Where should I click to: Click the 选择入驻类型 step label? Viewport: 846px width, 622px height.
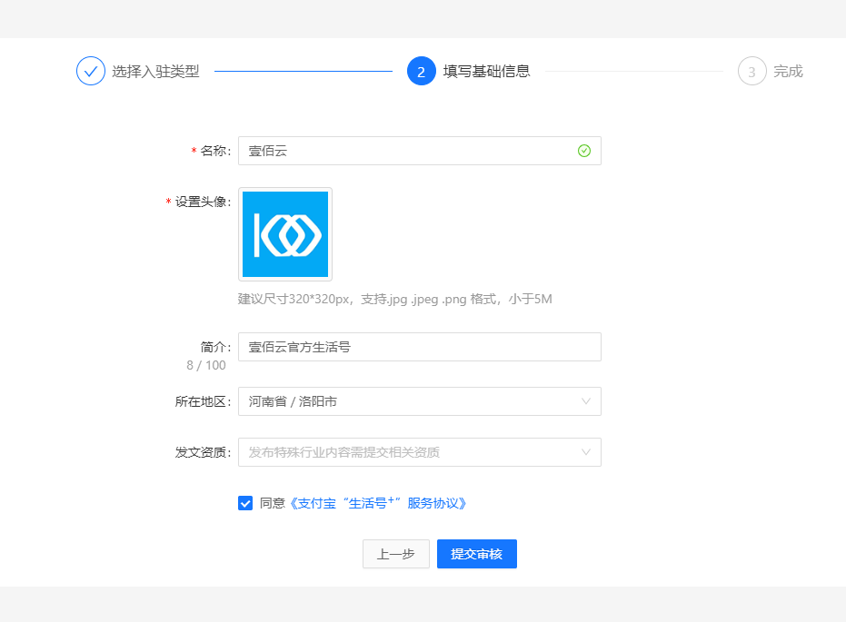click(x=155, y=71)
